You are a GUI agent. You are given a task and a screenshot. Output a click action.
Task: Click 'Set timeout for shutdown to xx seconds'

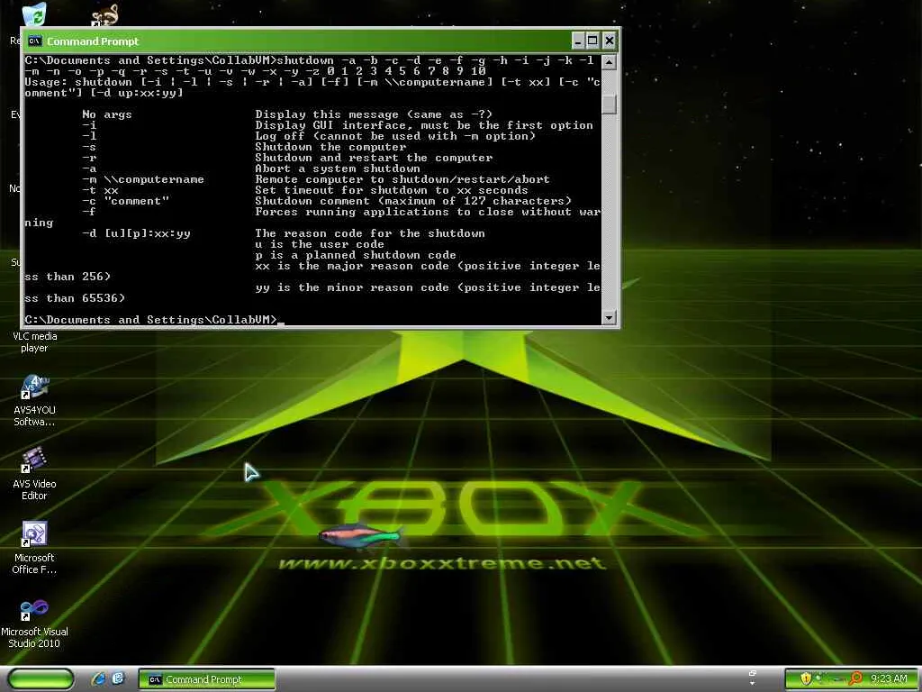click(392, 190)
